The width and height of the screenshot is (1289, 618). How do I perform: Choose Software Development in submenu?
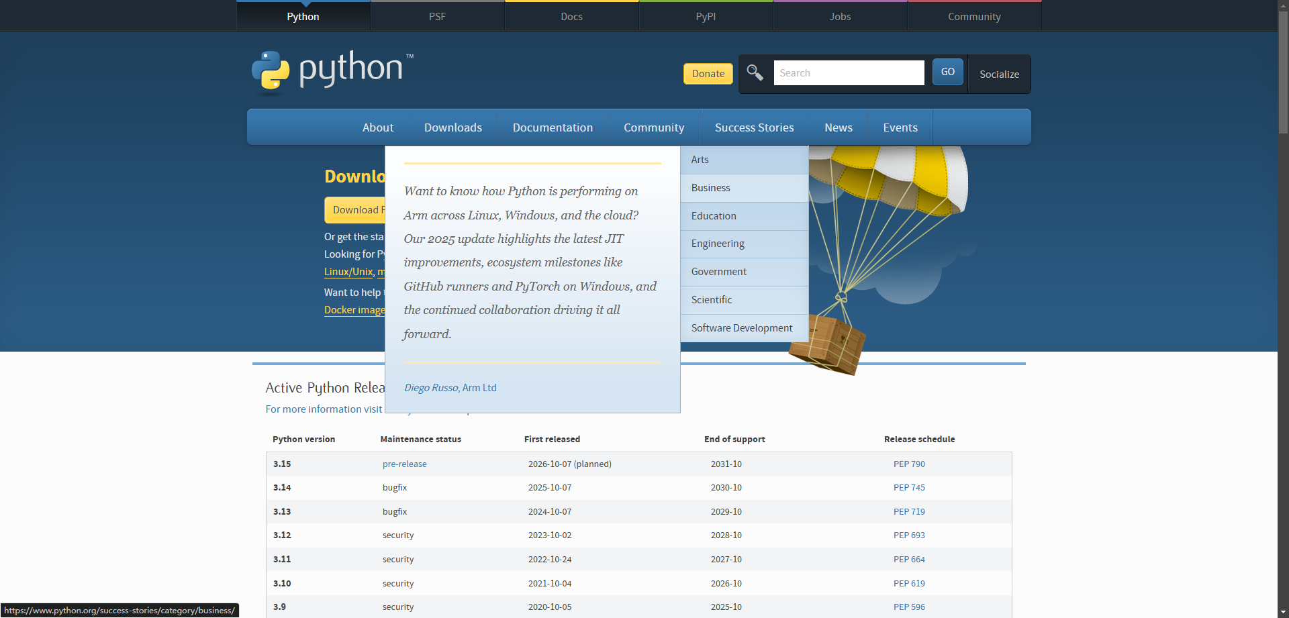tap(745, 328)
